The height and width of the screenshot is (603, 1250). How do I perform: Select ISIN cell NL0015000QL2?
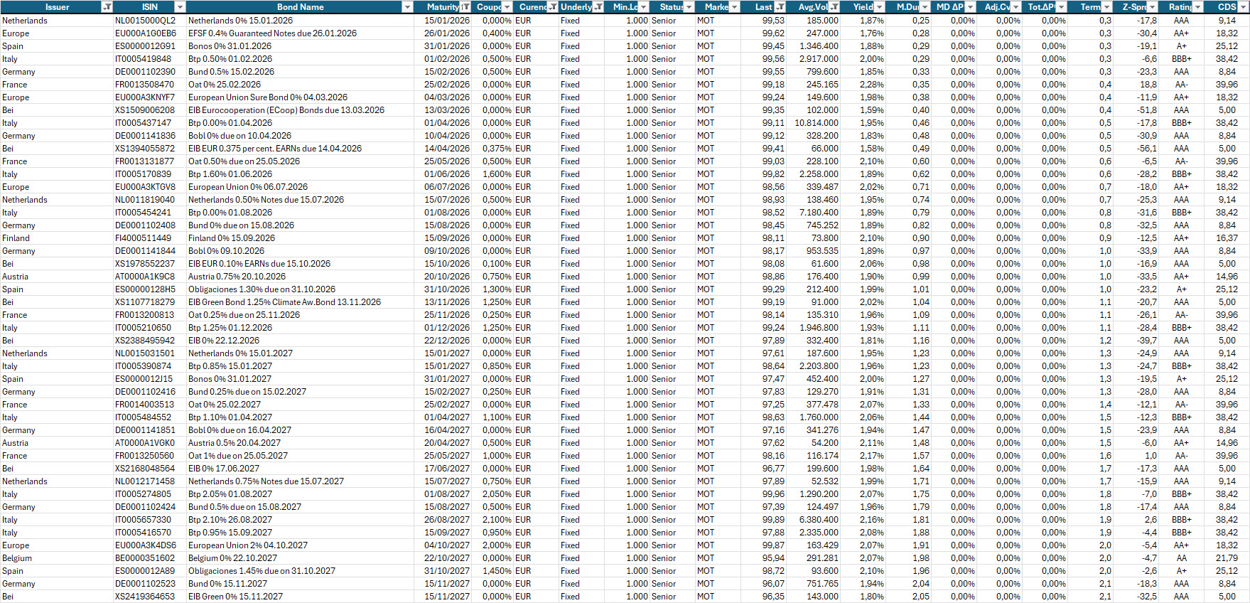(145, 21)
